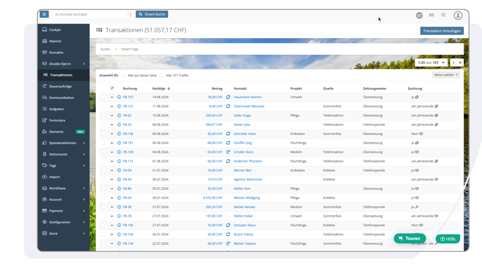Switch to the Smart-Tags tab
Viewport: 482px width, 271px height.
click(130, 49)
